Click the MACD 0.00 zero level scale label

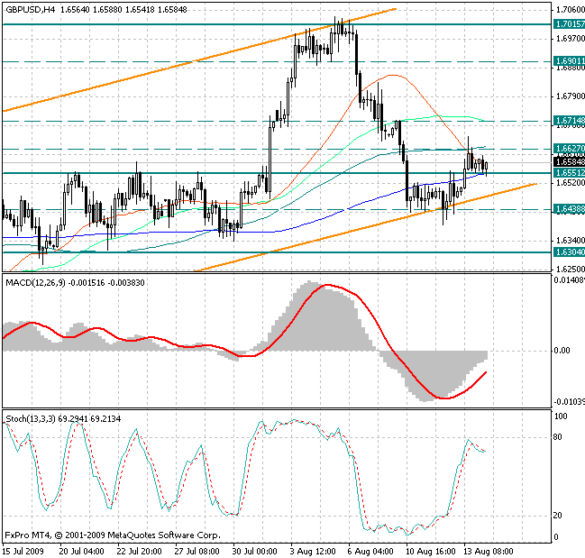tap(563, 351)
